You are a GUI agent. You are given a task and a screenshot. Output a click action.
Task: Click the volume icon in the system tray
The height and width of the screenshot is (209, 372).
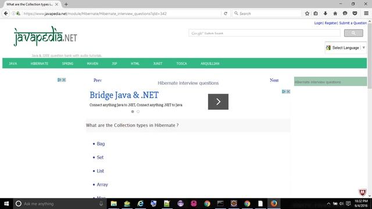tap(341, 204)
